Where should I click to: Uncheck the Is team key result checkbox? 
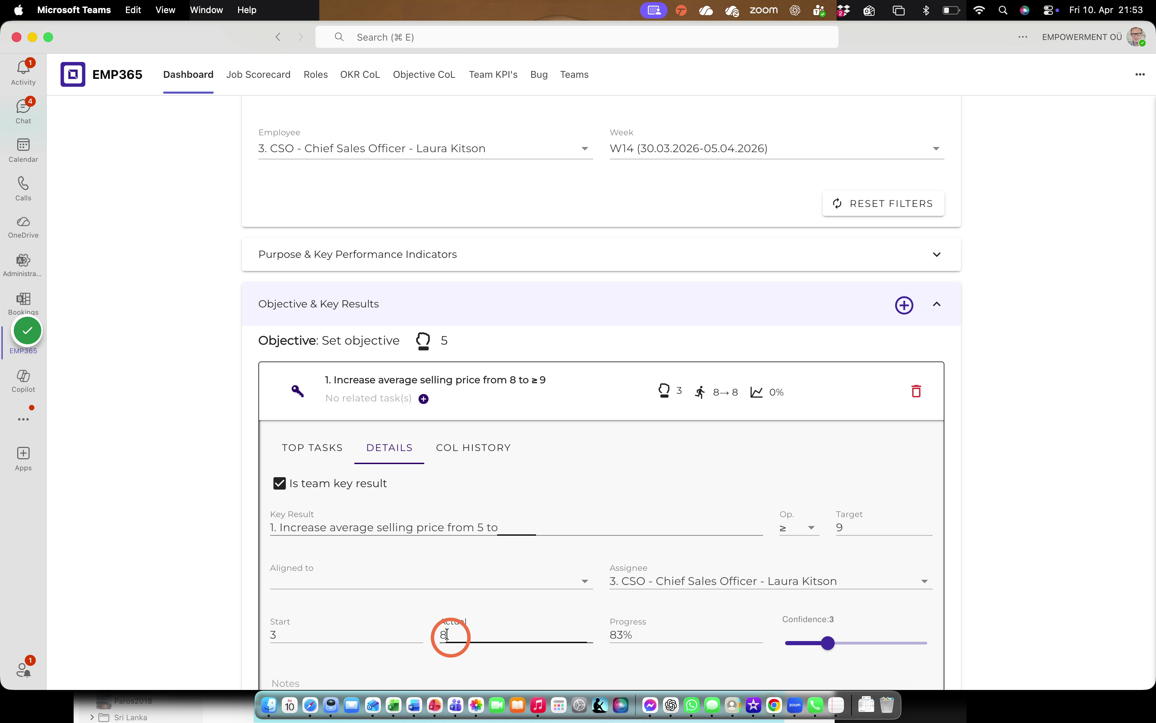[279, 483]
